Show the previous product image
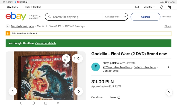This screenshot has width=177, height=106. pyautogui.click(x=13, y=91)
